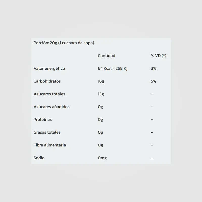Click the 0mg sodium amount

pyautogui.click(x=102, y=158)
